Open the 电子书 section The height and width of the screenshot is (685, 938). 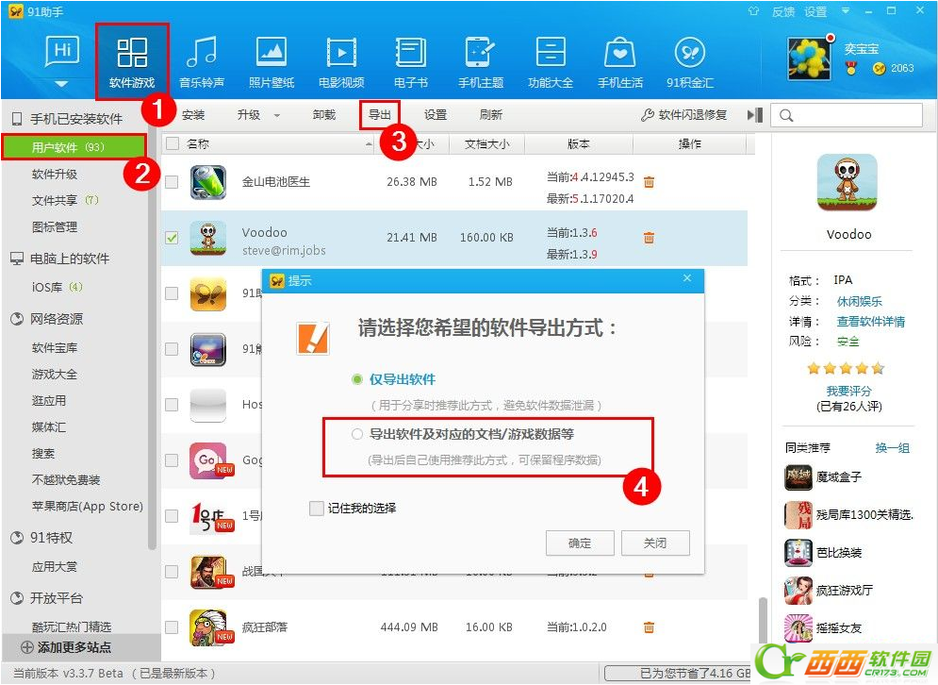(410, 61)
